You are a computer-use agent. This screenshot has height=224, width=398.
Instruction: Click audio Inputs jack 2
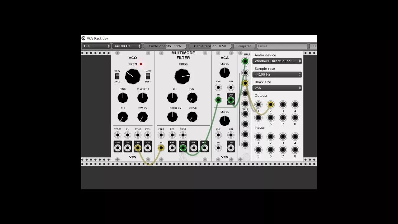[271, 137]
